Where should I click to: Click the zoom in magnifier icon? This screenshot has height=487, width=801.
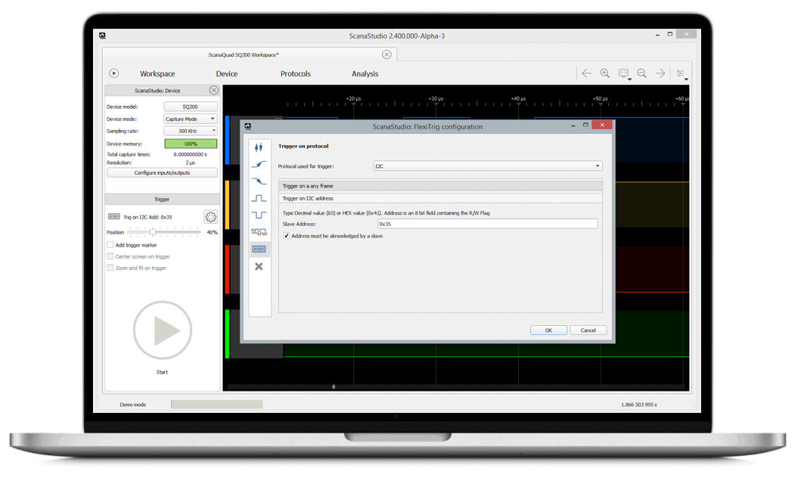(604, 73)
